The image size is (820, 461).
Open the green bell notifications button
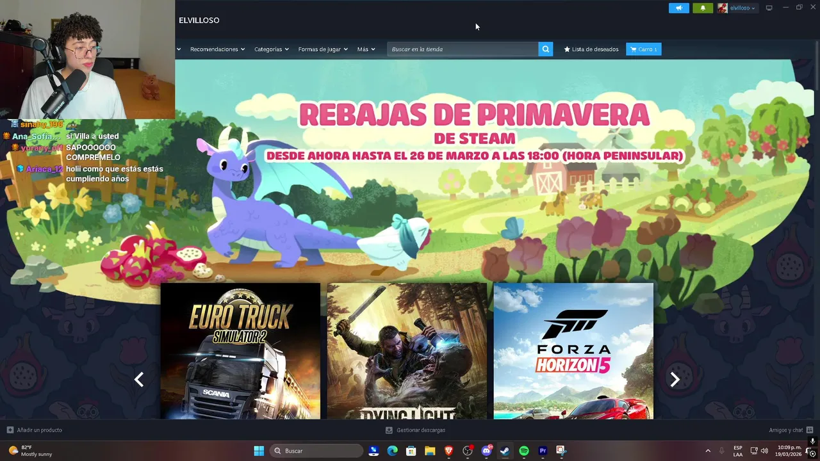[x=703, y=8]
